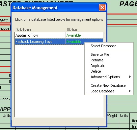Open the Load Database submenu
This screenshot has width=137, height=130.
point(109,91)
